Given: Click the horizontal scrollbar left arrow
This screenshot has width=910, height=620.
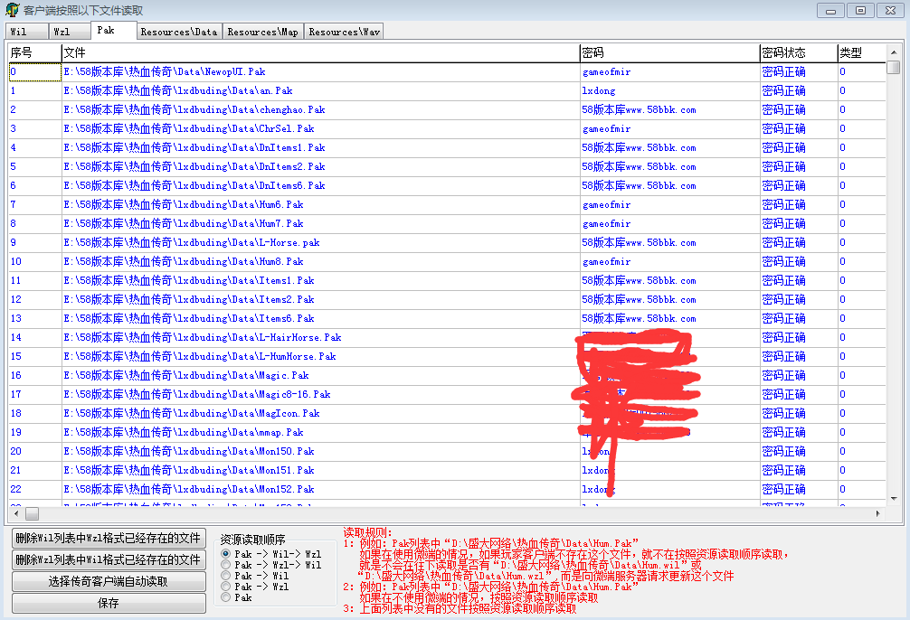Looking at the screenshot, I should click(x=15, y=513).
